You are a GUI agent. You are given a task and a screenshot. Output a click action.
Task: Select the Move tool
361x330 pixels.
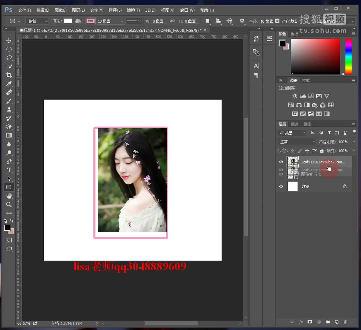(x=9, y=41)
